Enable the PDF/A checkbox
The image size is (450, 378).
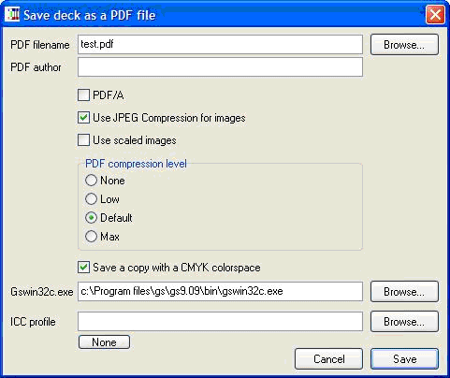coord(83,95)
